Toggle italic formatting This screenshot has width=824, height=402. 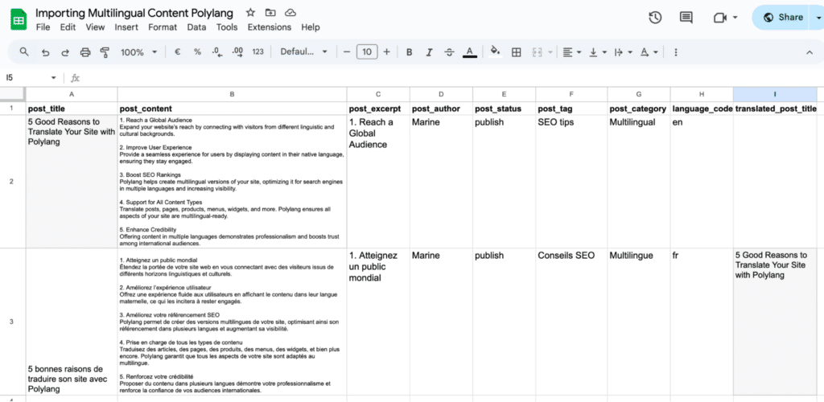point(430,52)
